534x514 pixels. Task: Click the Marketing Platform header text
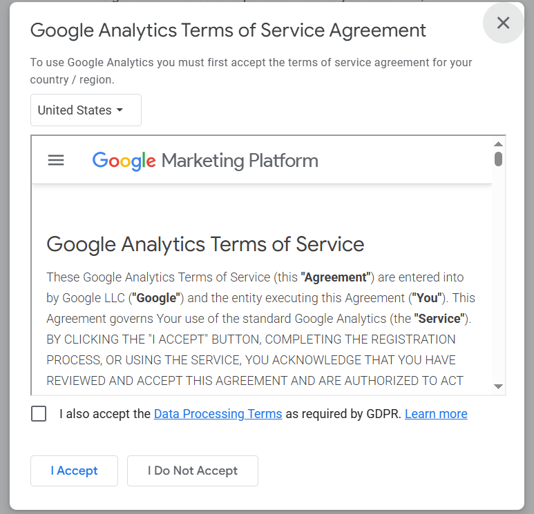(240, 161)
